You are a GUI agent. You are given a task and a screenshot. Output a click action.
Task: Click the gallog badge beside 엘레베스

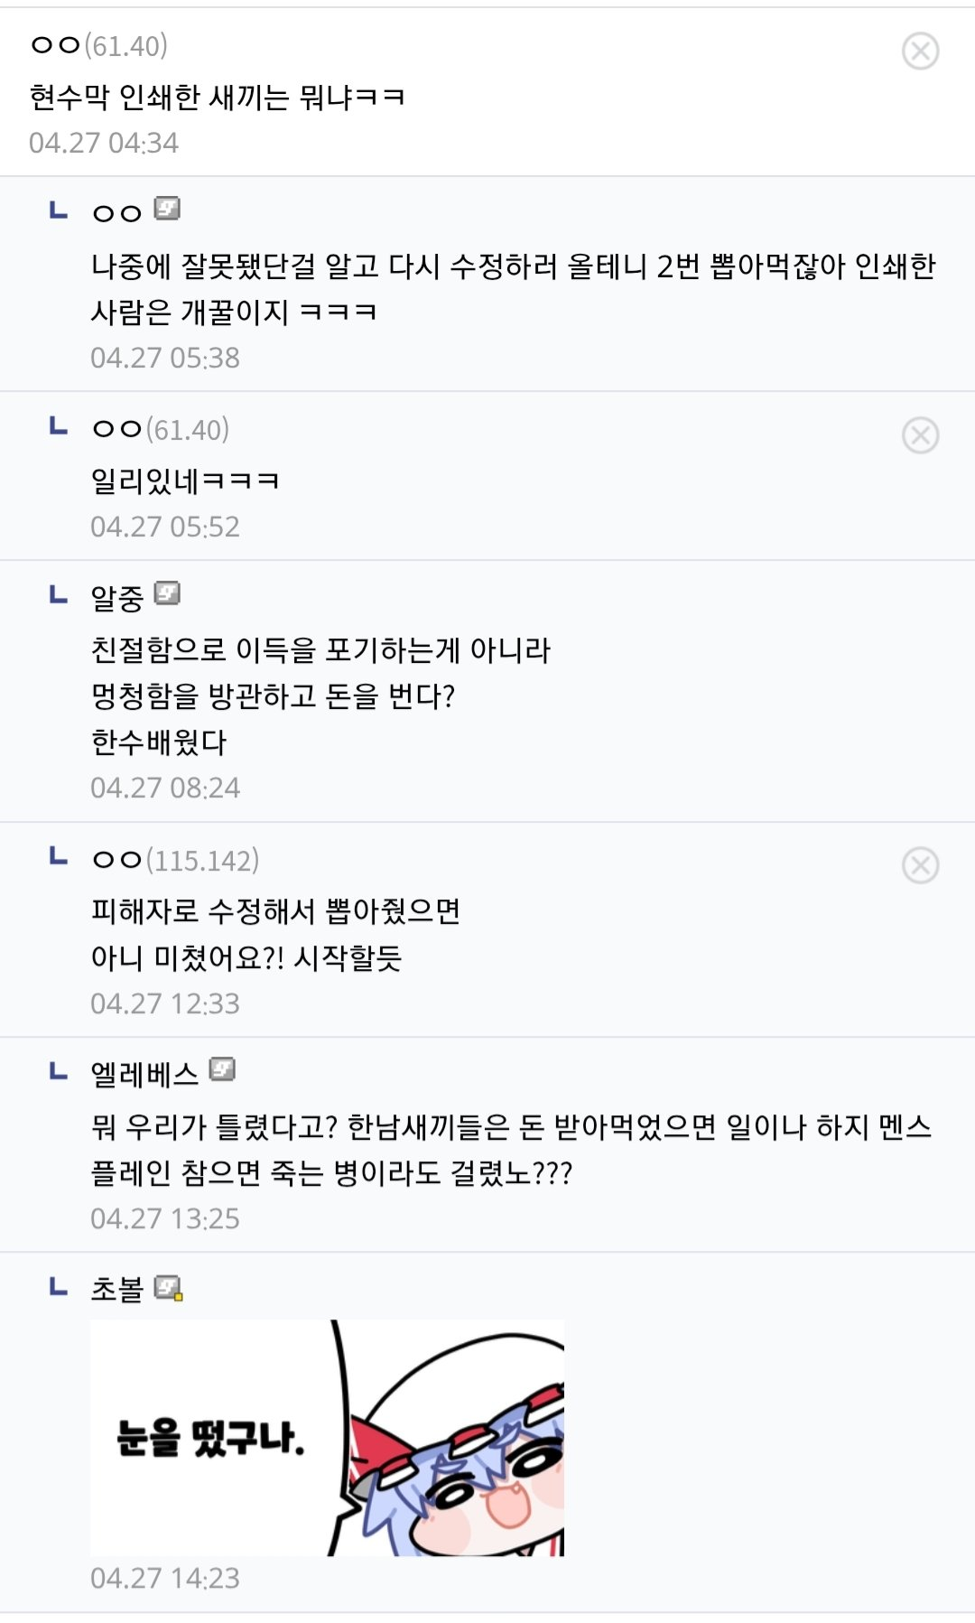click(222, 1070)
